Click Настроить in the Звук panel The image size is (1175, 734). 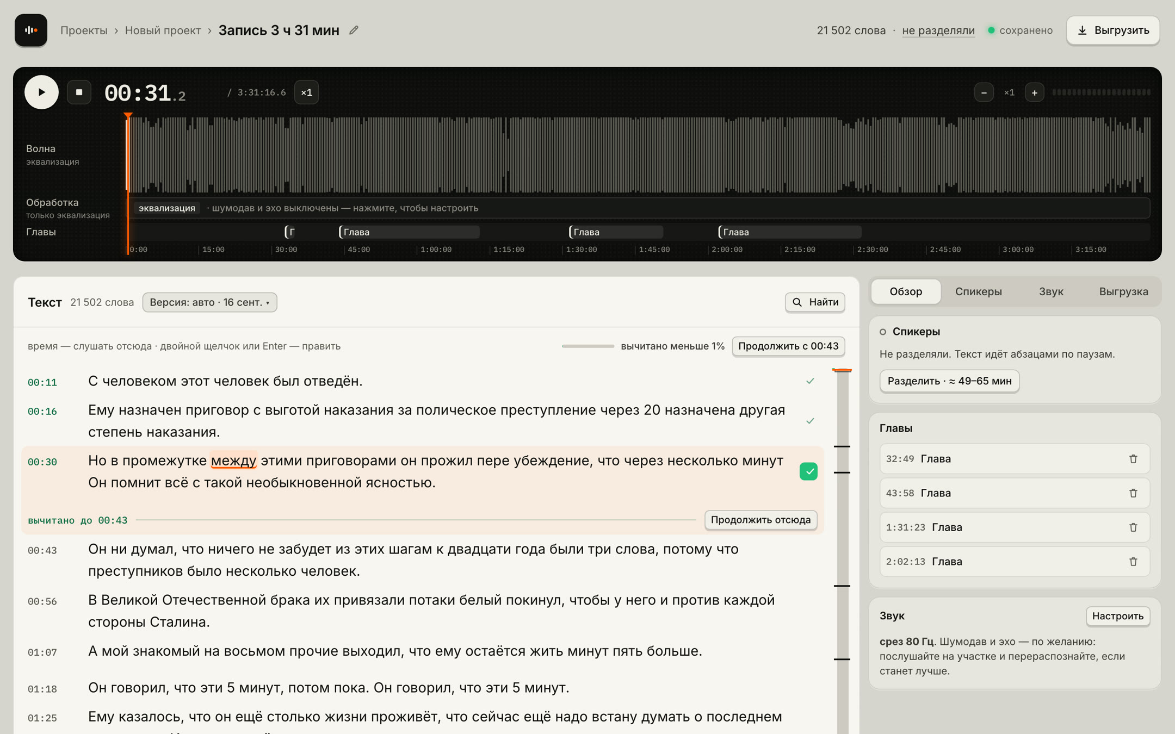click(1118, 616)
